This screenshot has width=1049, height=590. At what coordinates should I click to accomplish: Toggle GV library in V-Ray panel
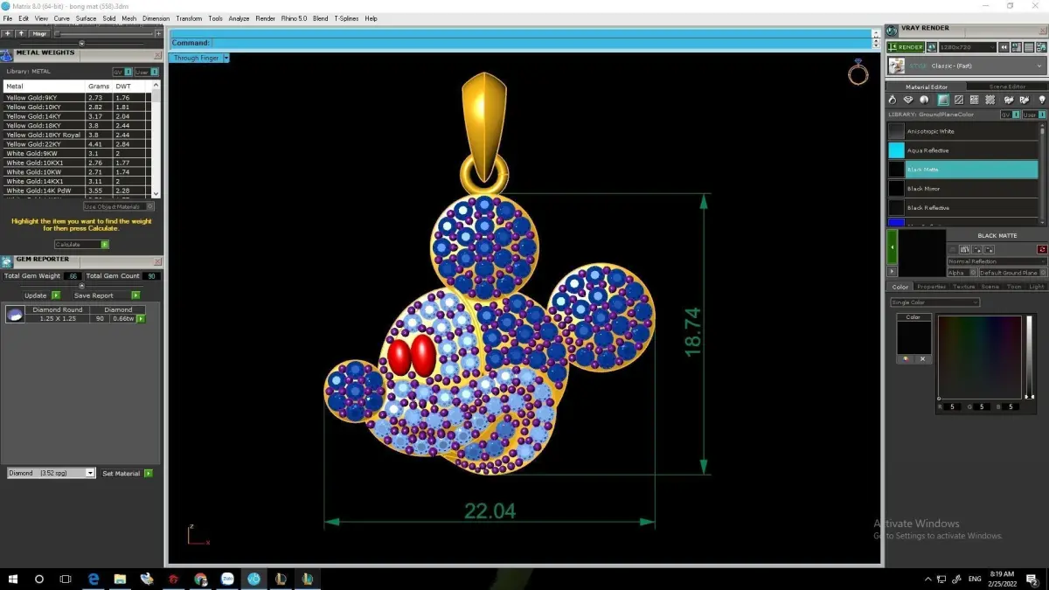[x=1011, y=115]
